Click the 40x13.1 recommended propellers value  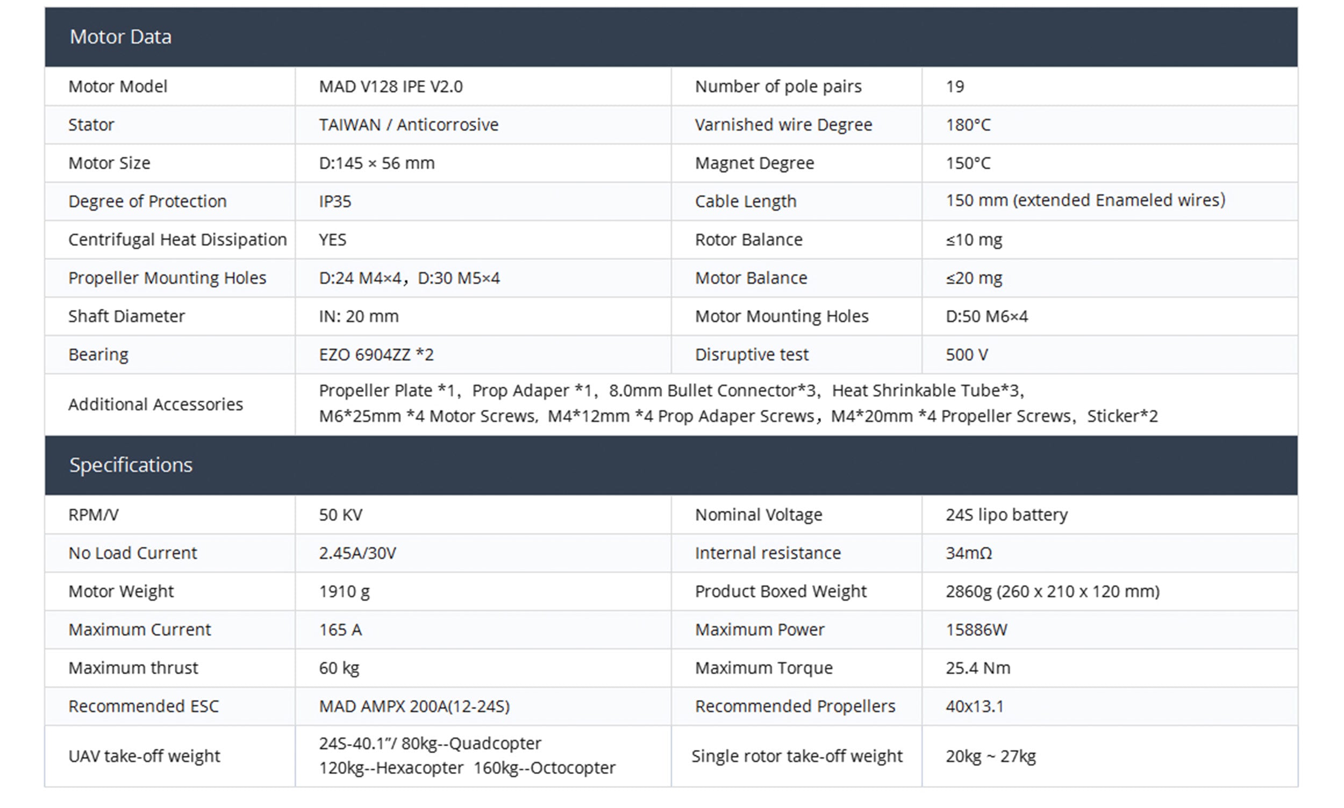pos(974,706)
